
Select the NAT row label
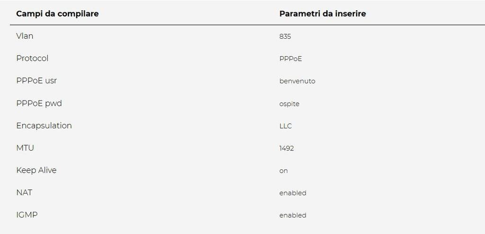point(24,192)
